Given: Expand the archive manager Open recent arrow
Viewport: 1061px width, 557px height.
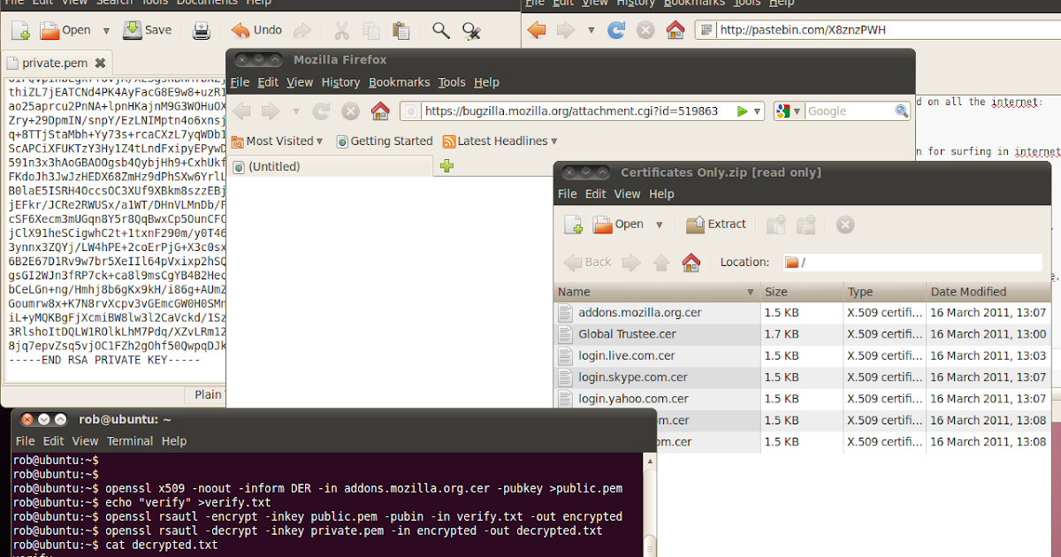Looking at the screenshot, I should (660, 225).
